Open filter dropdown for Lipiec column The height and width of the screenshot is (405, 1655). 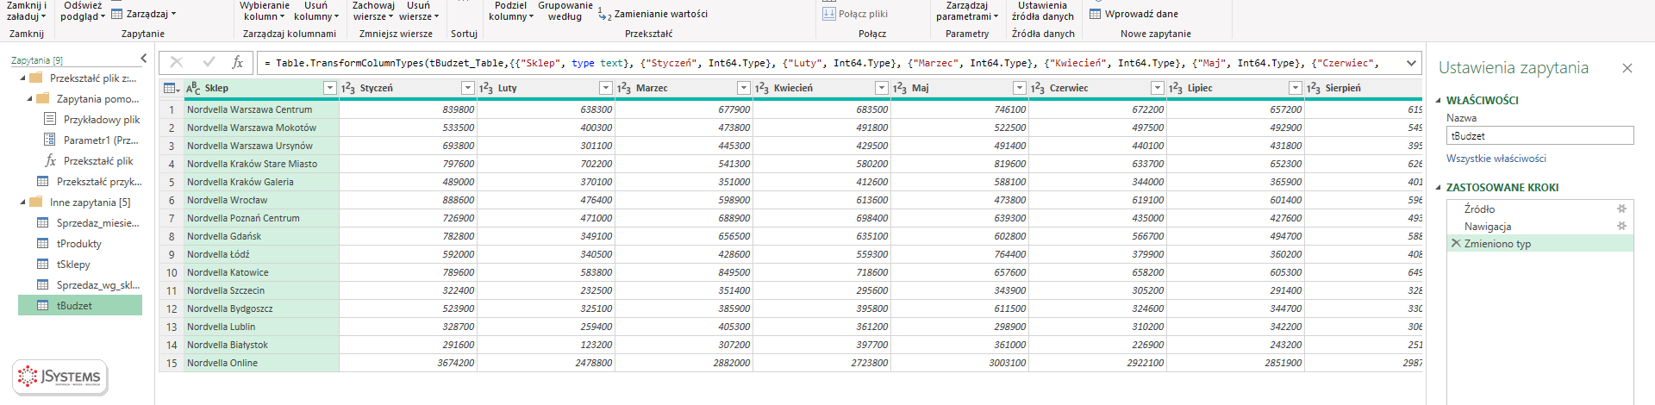coord(1295,88)
